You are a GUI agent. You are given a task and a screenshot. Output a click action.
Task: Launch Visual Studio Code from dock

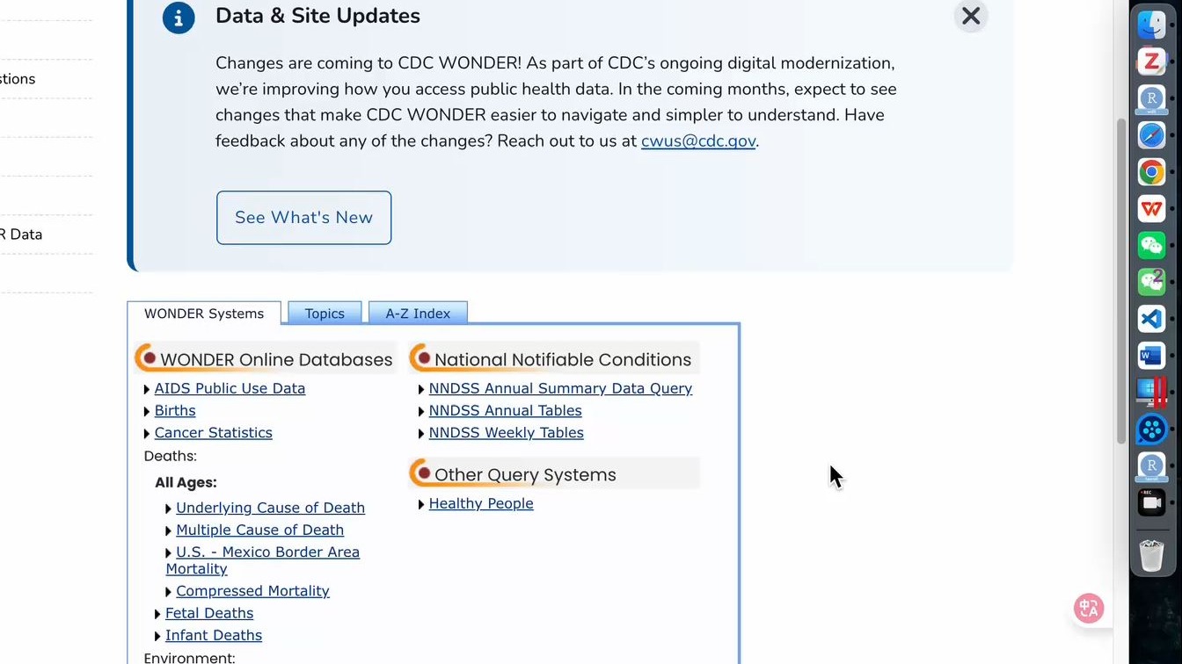pyautogui.click(x=1151, y=319)
